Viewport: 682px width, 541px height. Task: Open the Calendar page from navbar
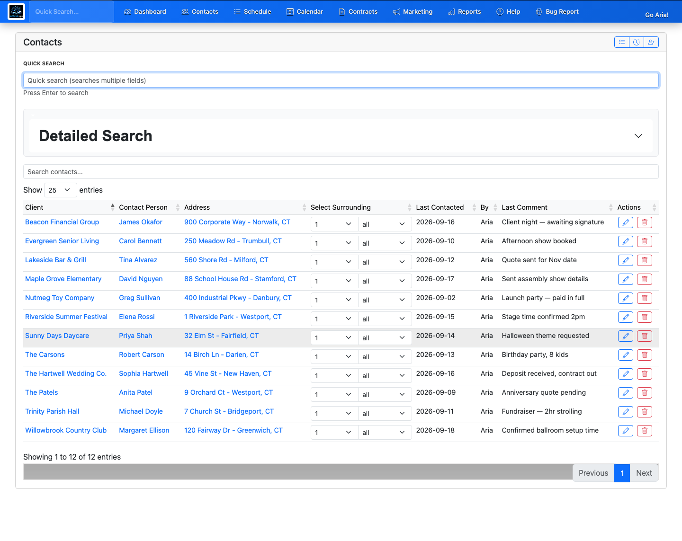point(305,11)
